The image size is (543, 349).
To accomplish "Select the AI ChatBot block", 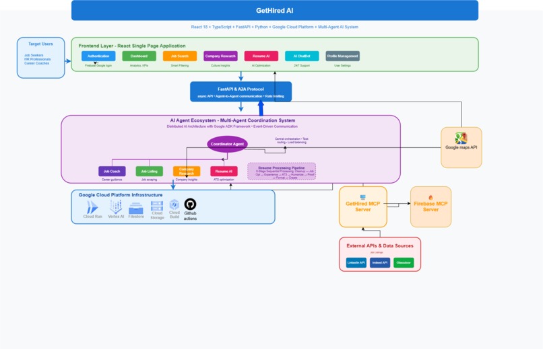I will (x=302, y=56).
